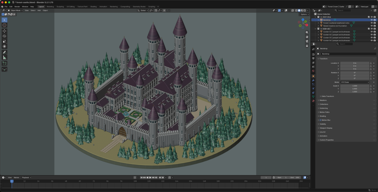
Task: Switch to the Sculpting workspace tab
Action: tap(60, 7)
